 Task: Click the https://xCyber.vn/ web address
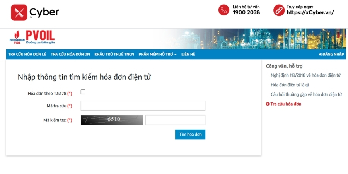[310, 12]
